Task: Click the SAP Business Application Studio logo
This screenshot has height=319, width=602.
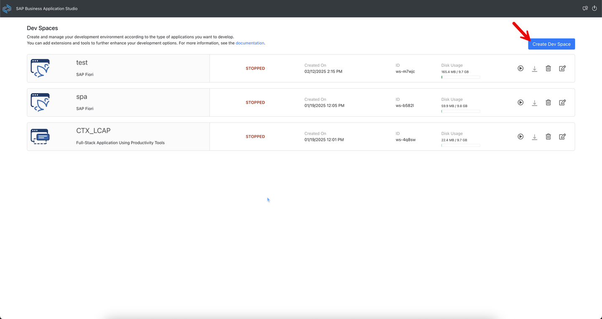Action: 7,8
